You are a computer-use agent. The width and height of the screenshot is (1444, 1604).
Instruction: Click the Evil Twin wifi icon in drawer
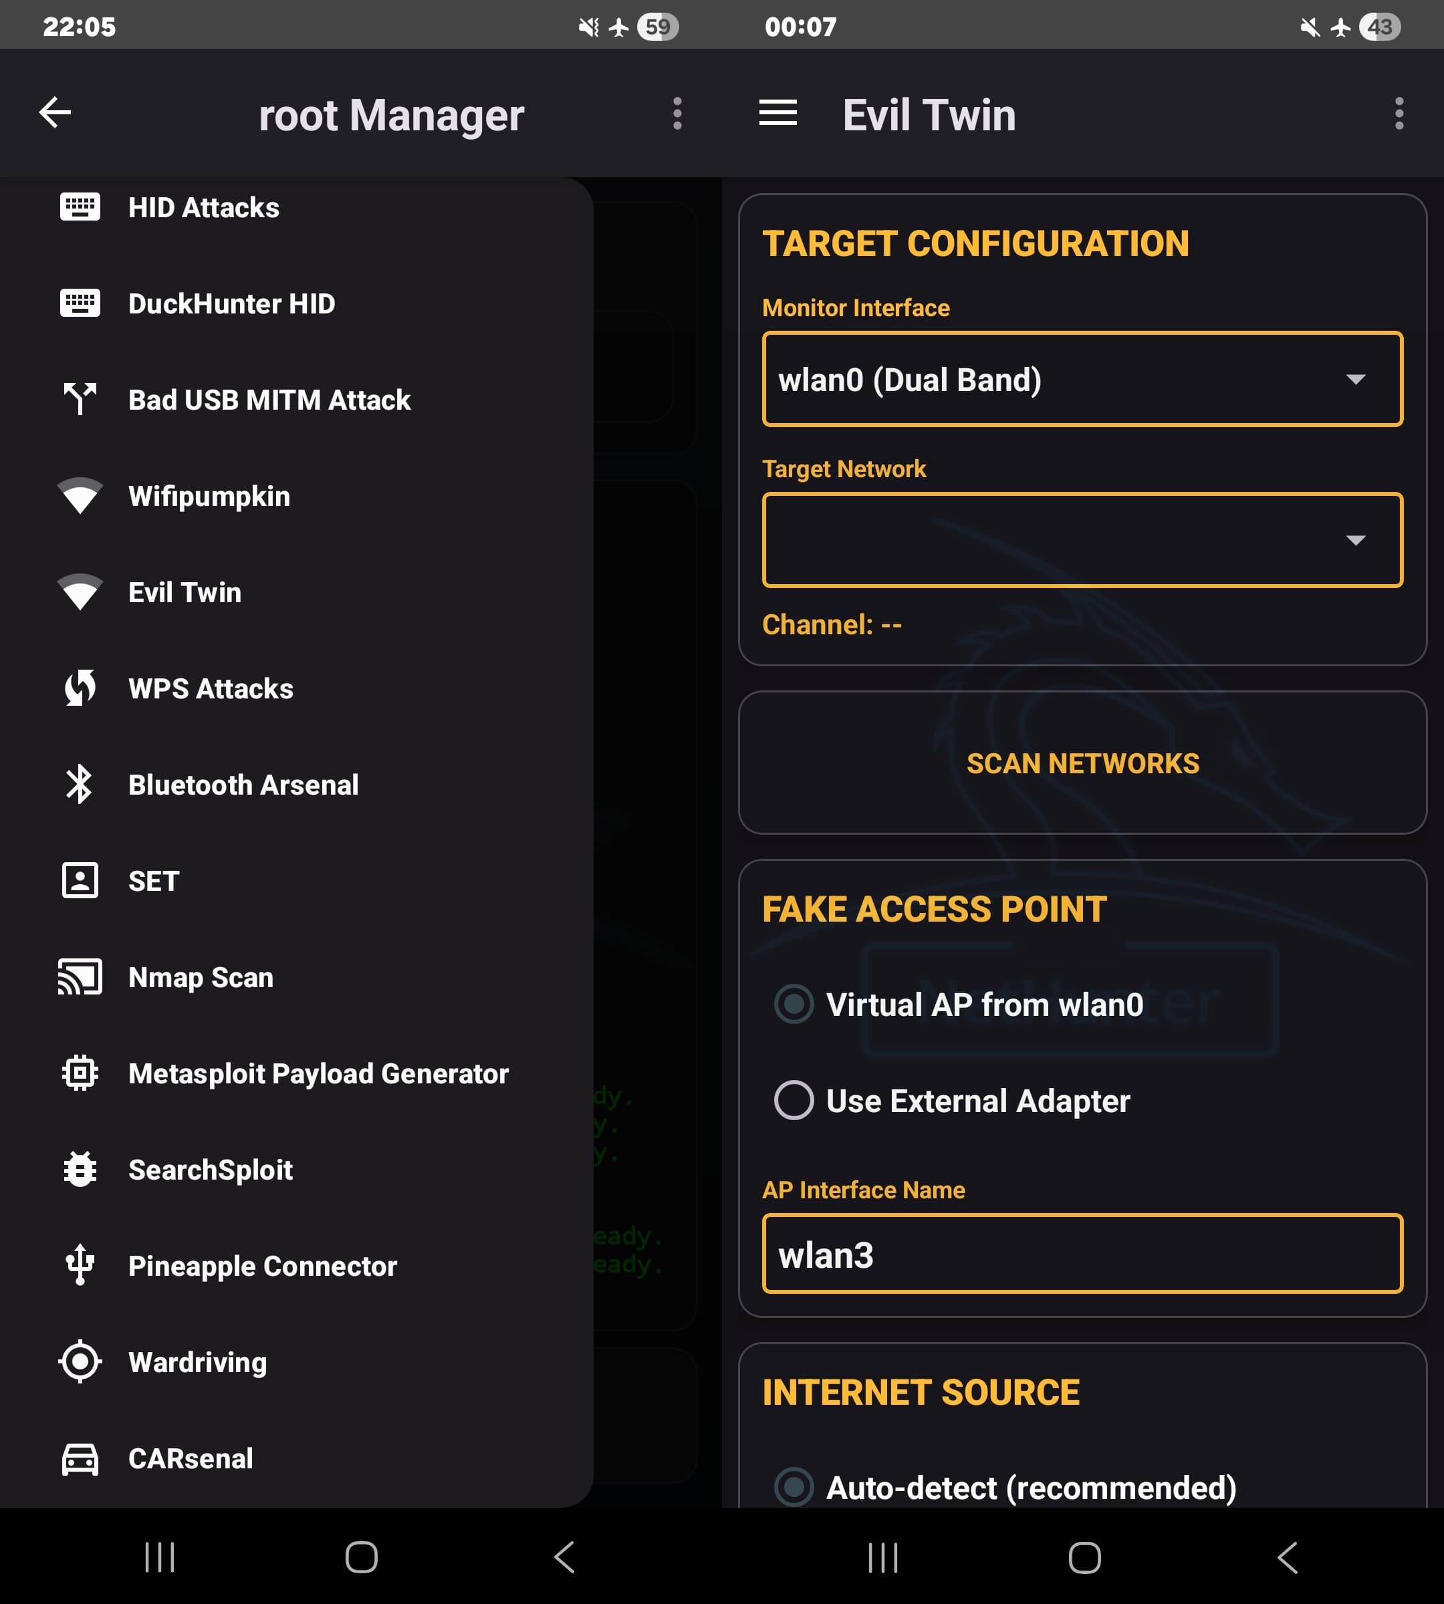click(x=80, y=591)
